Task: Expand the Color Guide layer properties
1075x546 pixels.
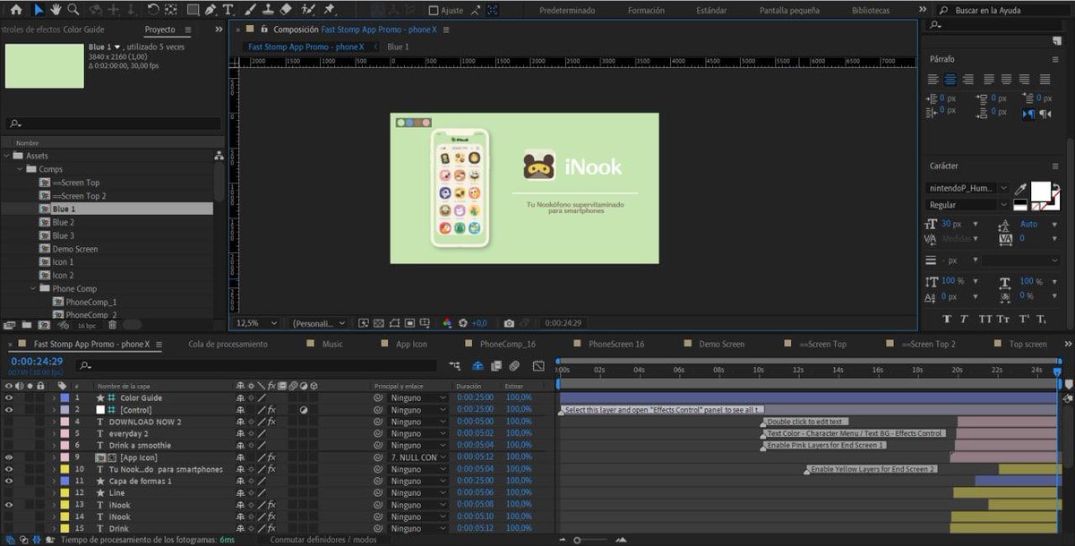Action: pyautogui.click(x=53, y=397)
